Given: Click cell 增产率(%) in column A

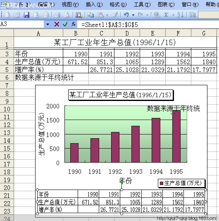Looking at the screenshot, I should [38, 70].
